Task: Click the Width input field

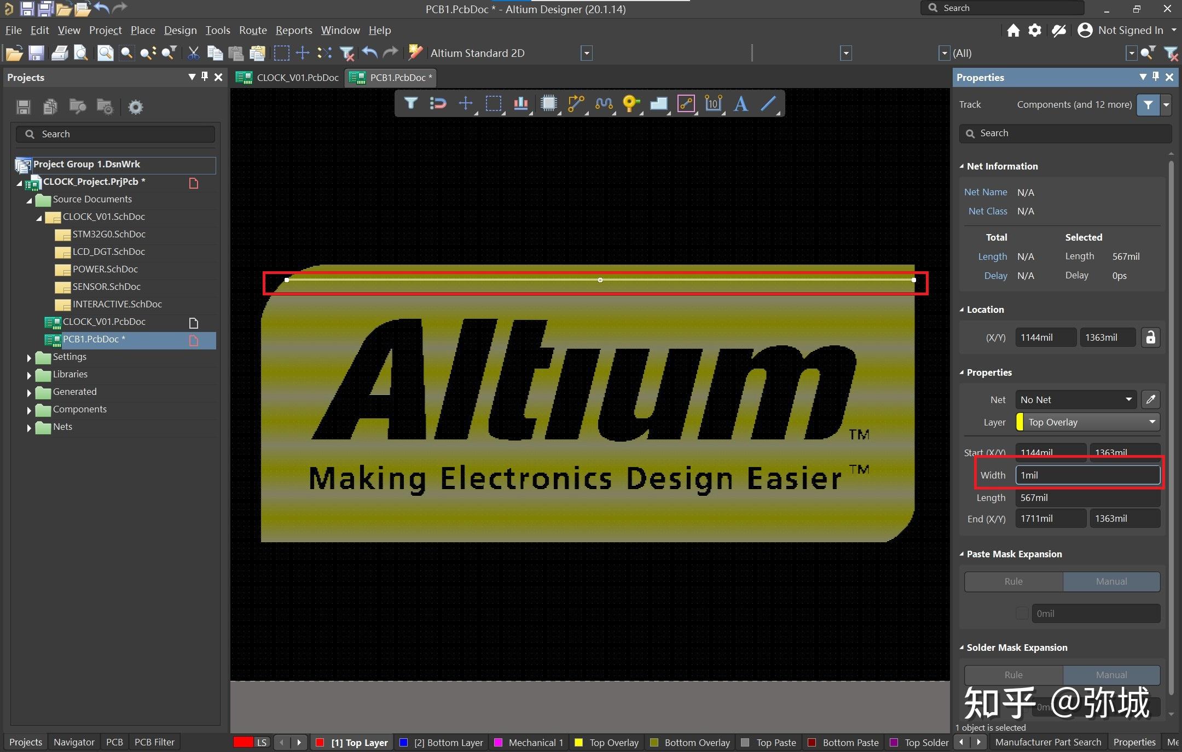Action: click(1087, 475)
